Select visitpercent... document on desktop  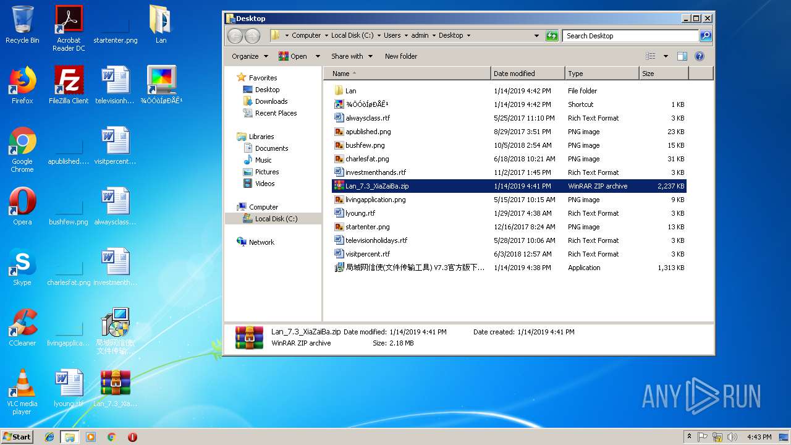point(116,146)
